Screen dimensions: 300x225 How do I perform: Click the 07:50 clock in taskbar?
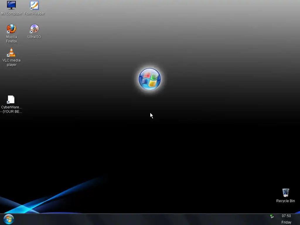pyautogui.click(x=286, y=216)
